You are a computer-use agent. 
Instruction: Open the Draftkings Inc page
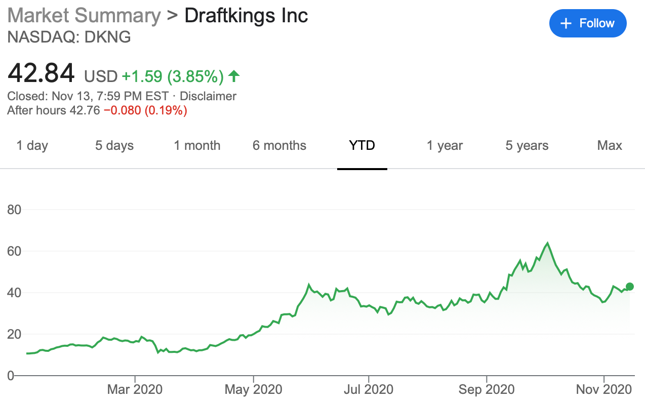(x=246, y=15)
